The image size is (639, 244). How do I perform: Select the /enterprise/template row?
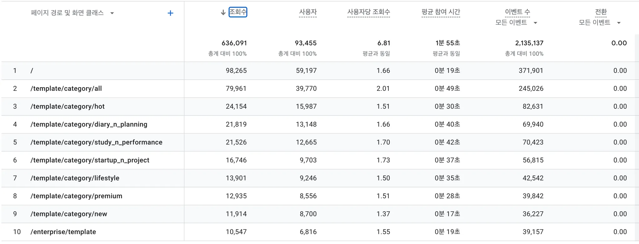coord(63,232)
